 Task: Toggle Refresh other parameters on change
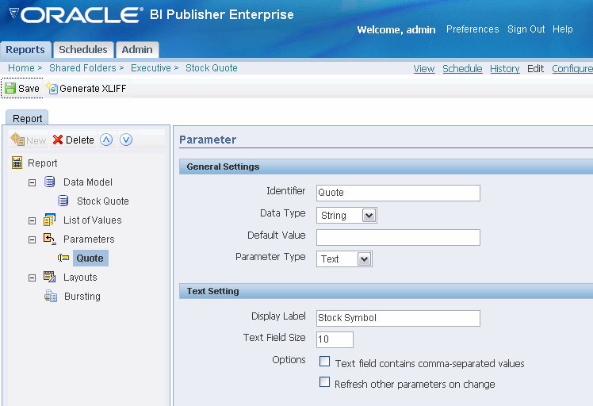click(x=324, y=381)
